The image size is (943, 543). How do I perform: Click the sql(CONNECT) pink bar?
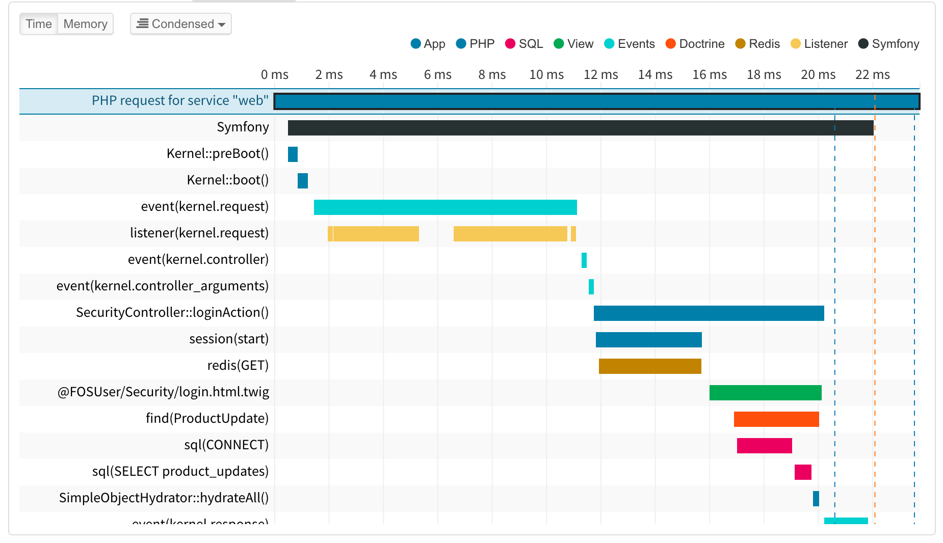click(765, 446)
